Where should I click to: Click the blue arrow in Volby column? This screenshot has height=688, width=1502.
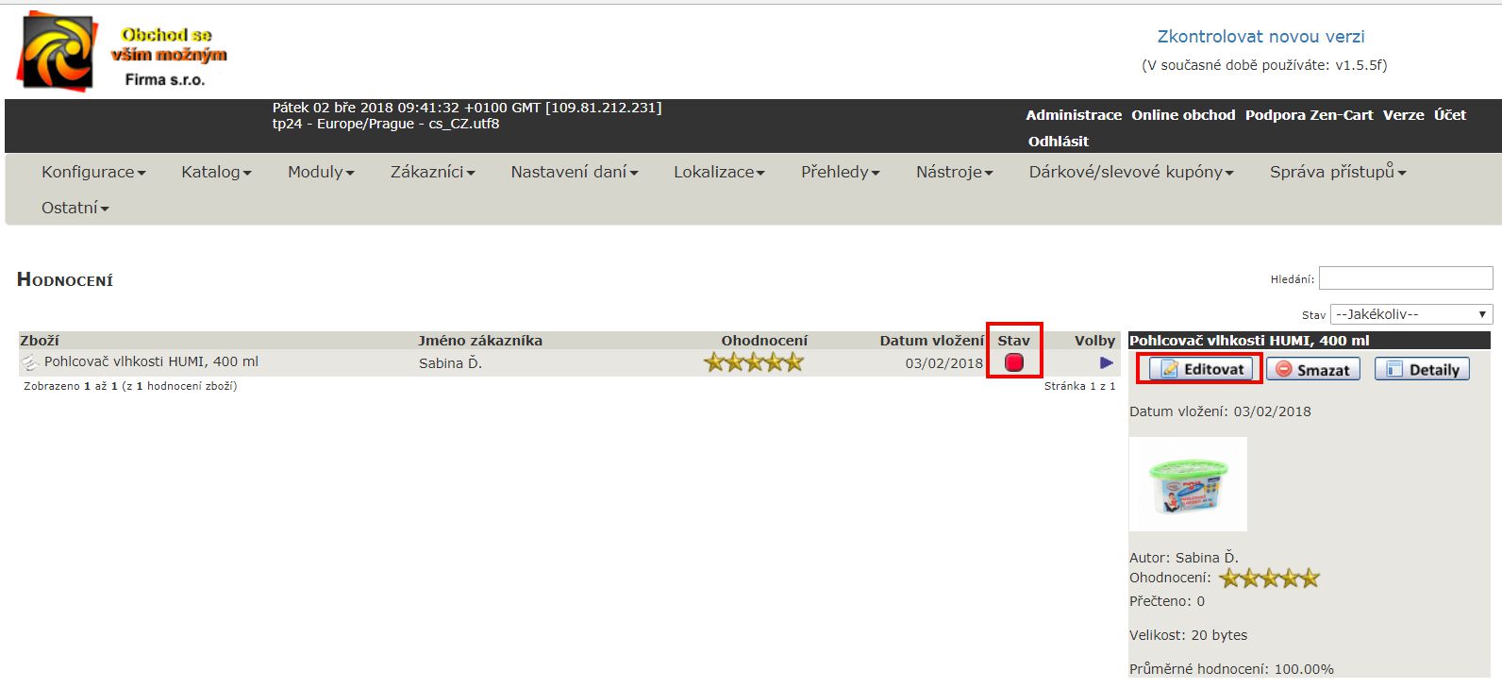pos(1106,363)
